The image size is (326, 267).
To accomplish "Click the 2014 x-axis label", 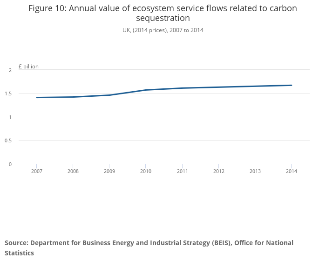I will coord(291,171).
